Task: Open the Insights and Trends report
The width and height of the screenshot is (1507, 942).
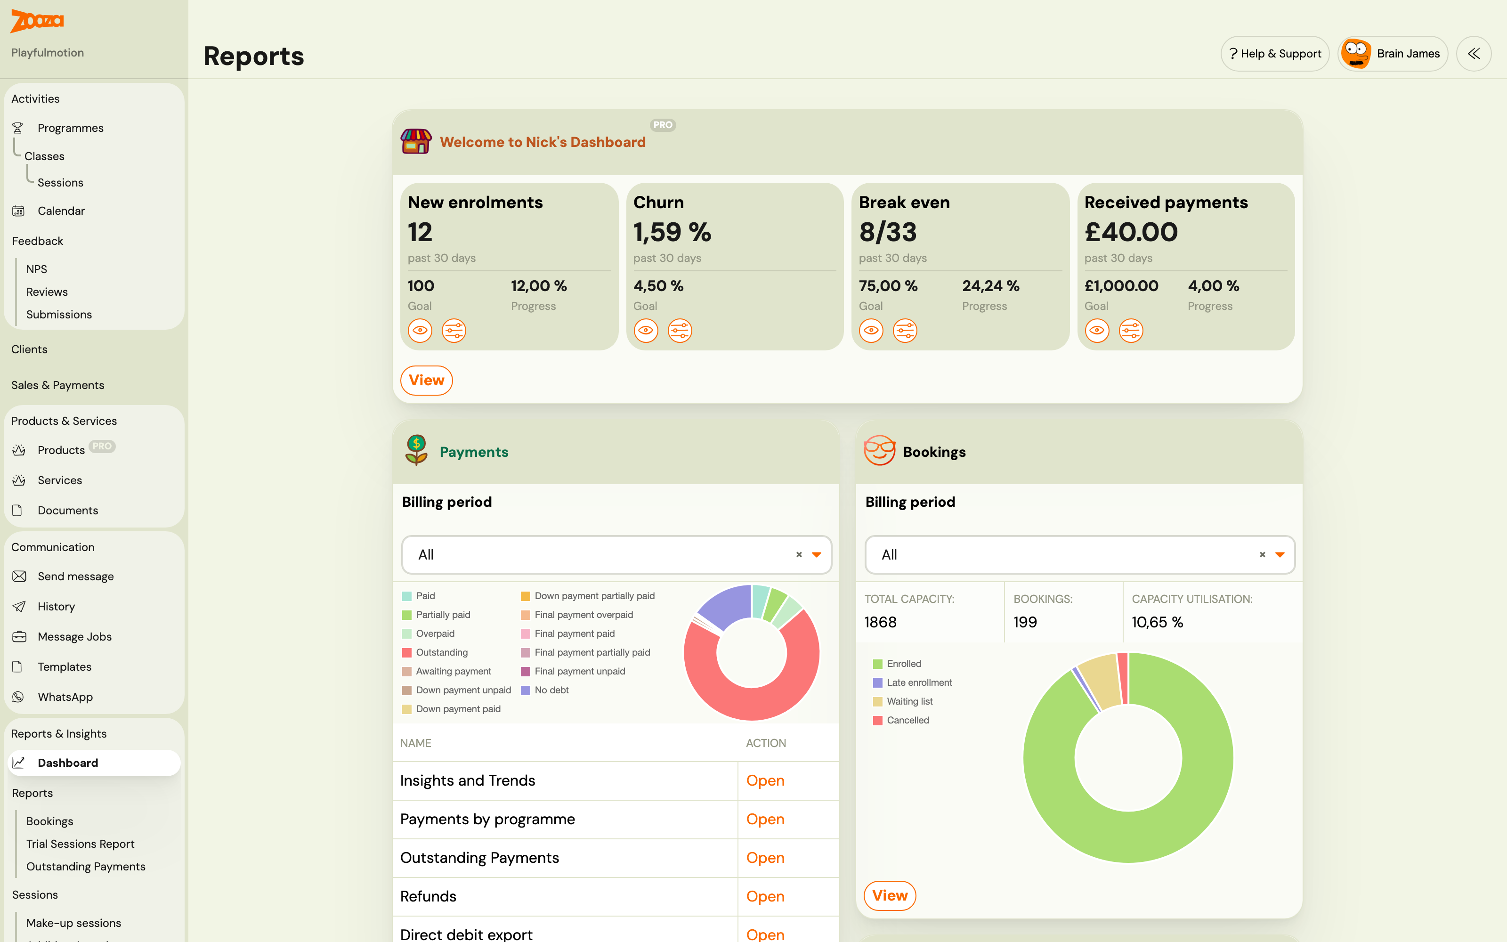Action: pyautogui.click(x=765, y=780)
